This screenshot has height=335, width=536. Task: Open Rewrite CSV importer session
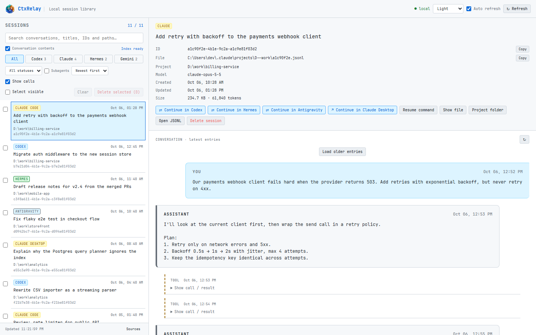(x=78, y=292)
